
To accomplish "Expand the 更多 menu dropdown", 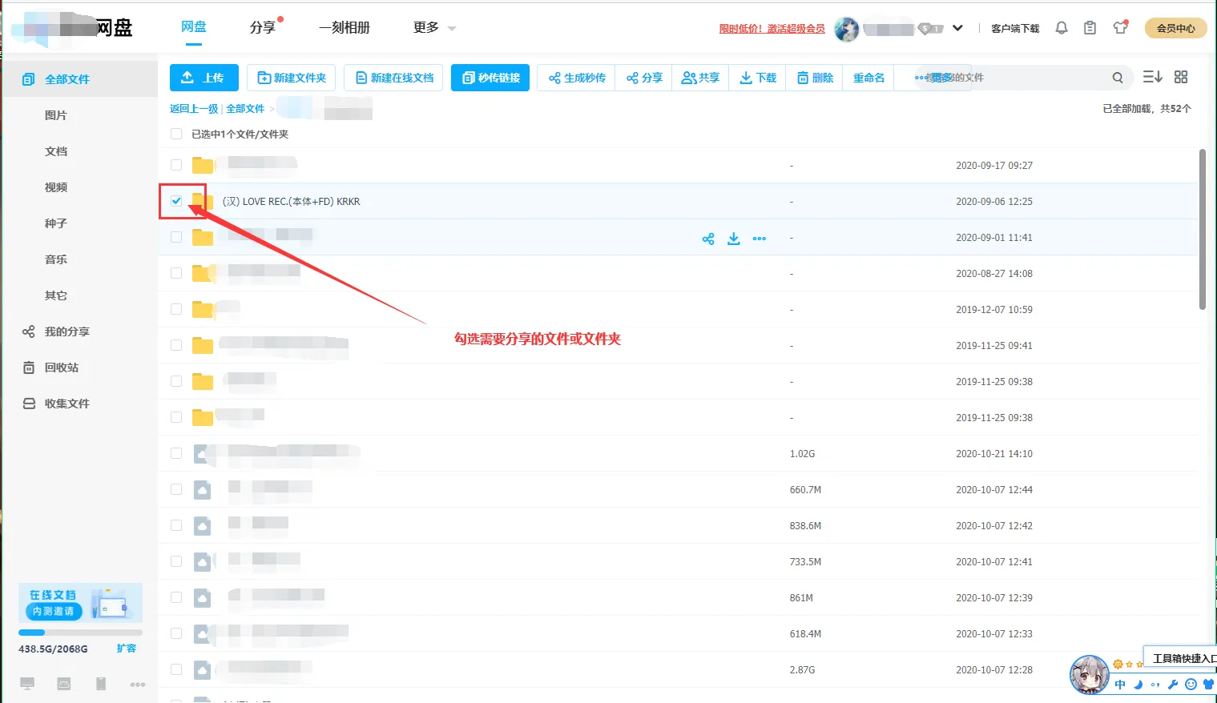I will coord(433,26).
